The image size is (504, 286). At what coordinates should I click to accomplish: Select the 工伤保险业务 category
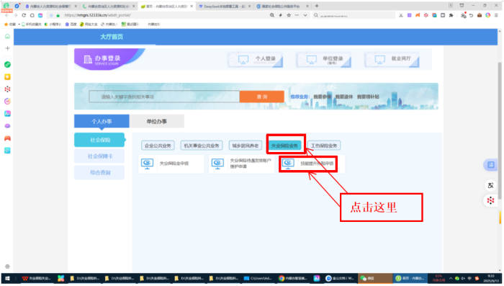click(x=324, y=146)
